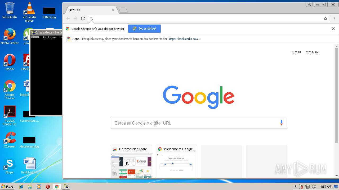Open the Welcome to Google thumbnail
The image size is (339, 190).
(x=176, y=161)
